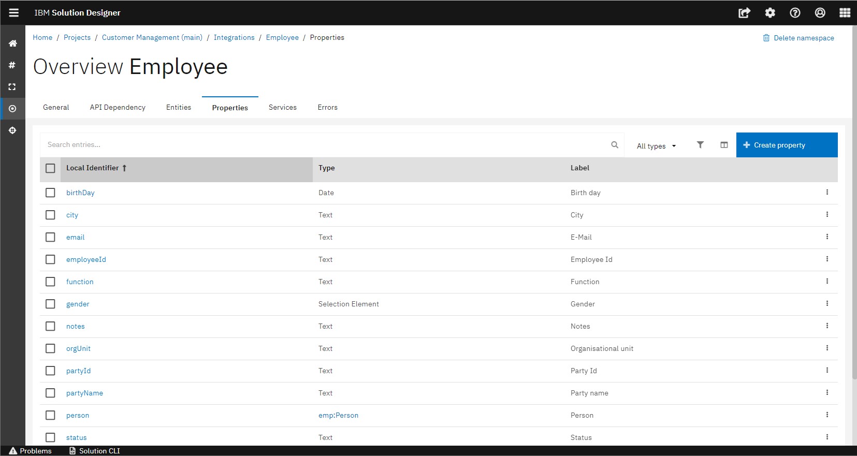
Task: Open the actions menu for city row
Action: click(827, 214)
